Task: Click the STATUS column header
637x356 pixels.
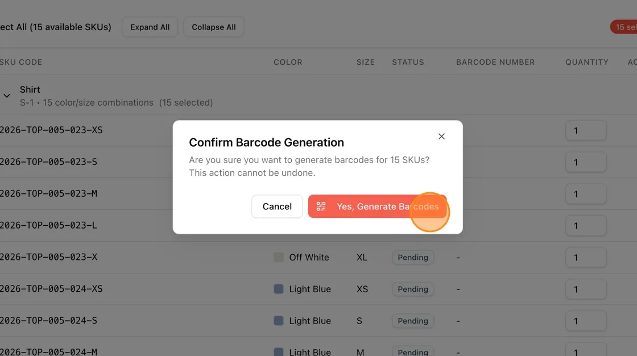Action: [408, 62]
